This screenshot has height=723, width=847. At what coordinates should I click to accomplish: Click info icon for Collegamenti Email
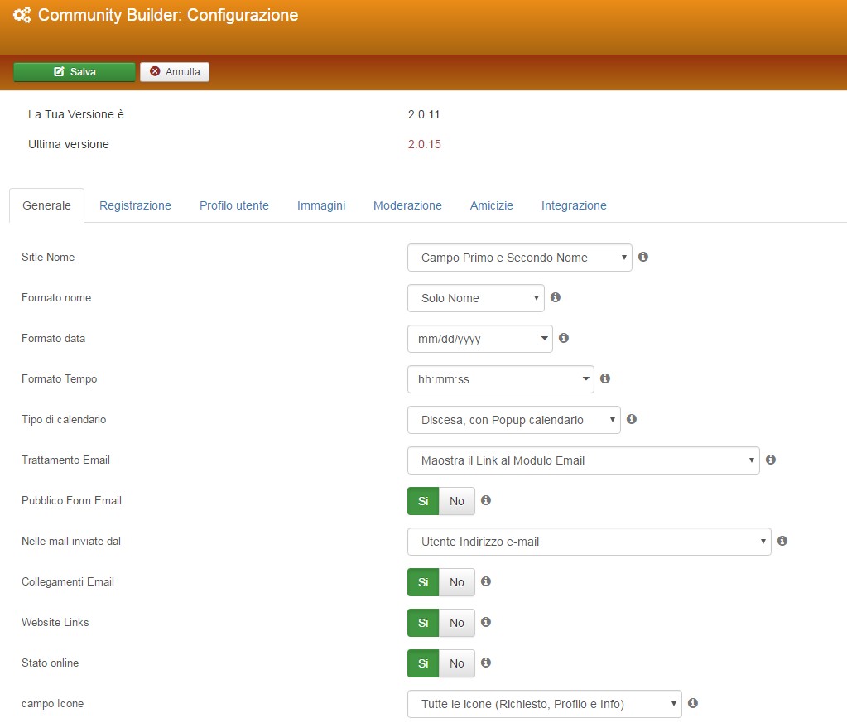tap(486, 581)
